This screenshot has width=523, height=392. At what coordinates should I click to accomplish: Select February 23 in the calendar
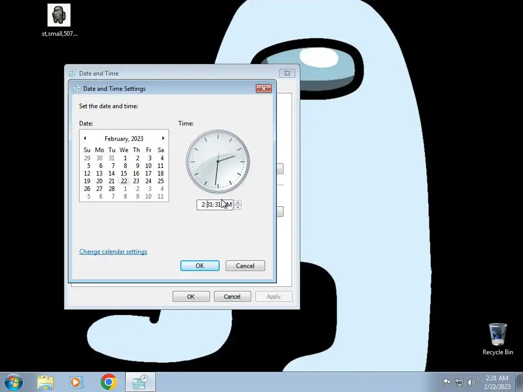tap(136, 181)
